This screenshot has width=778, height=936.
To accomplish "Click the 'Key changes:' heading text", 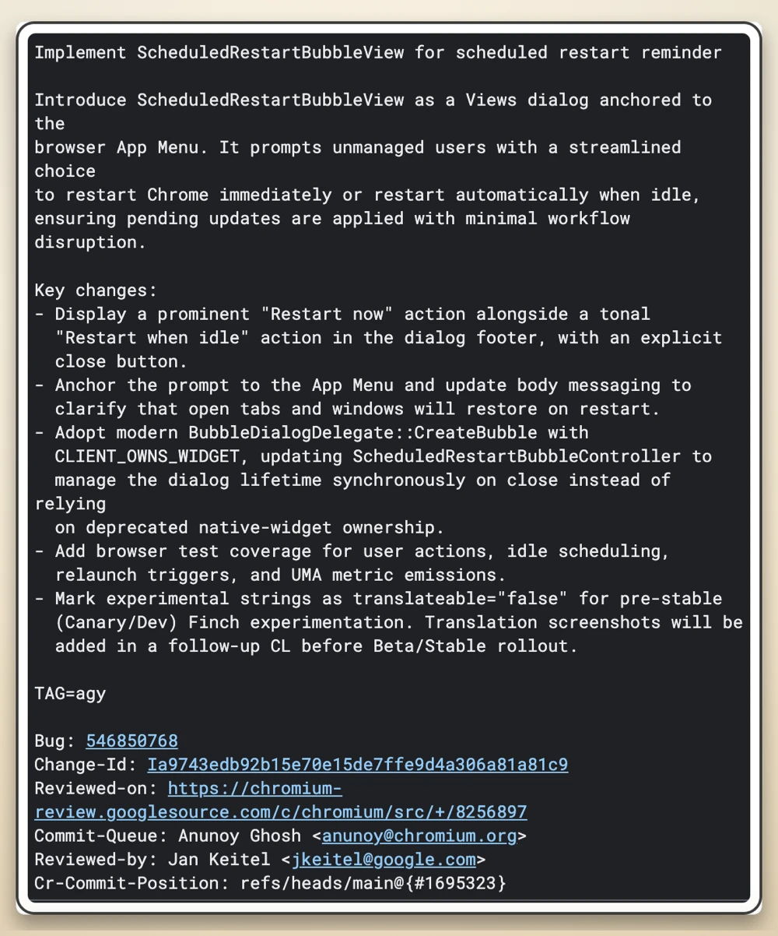I will (96, 290).
